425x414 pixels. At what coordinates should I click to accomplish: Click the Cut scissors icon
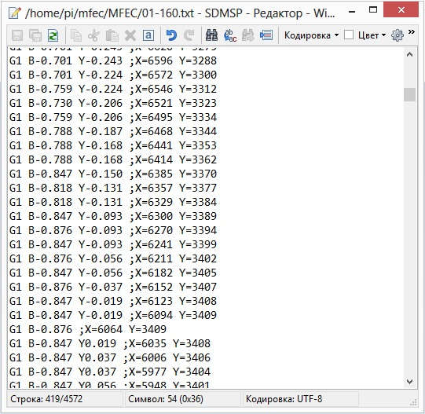tap(93, 35)
